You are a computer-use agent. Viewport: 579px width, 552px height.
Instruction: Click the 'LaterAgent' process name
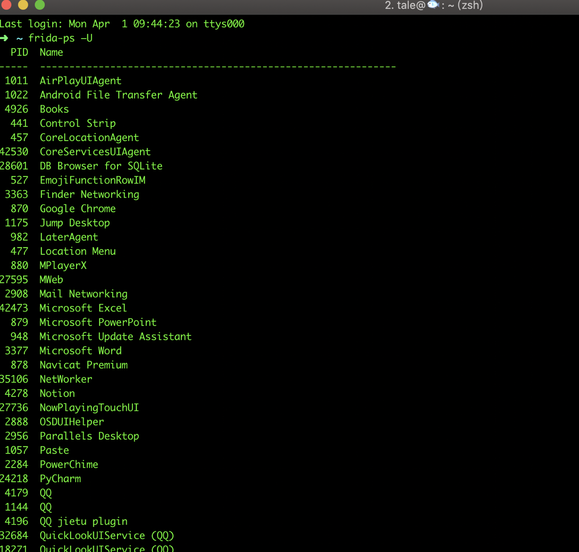pyautogui.click(x=69, y=237)
